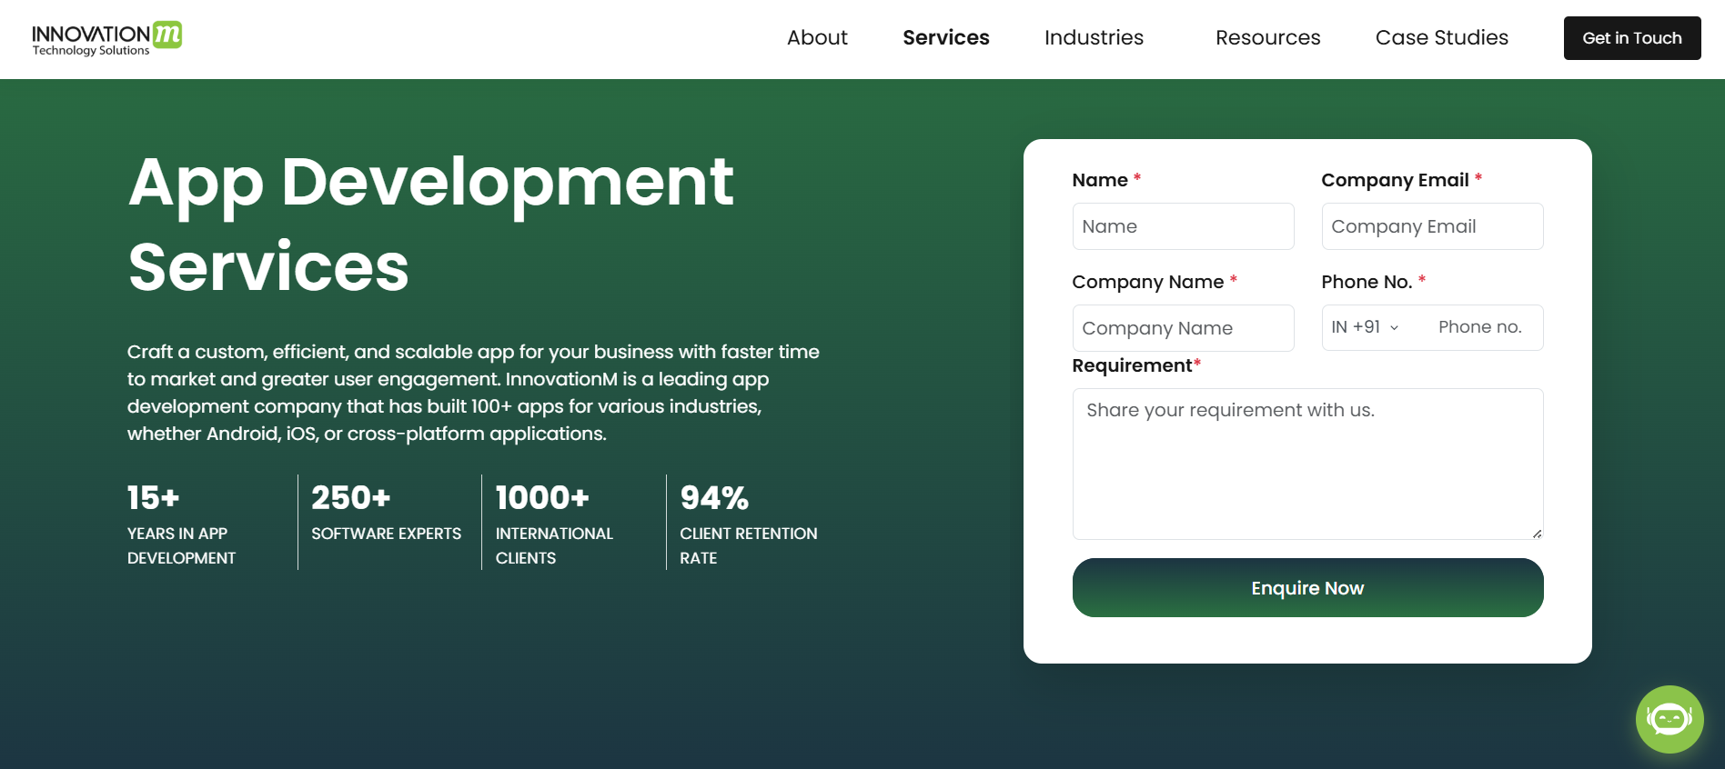
Task: Click the 15+ years statistic
Action: (182, 524)
